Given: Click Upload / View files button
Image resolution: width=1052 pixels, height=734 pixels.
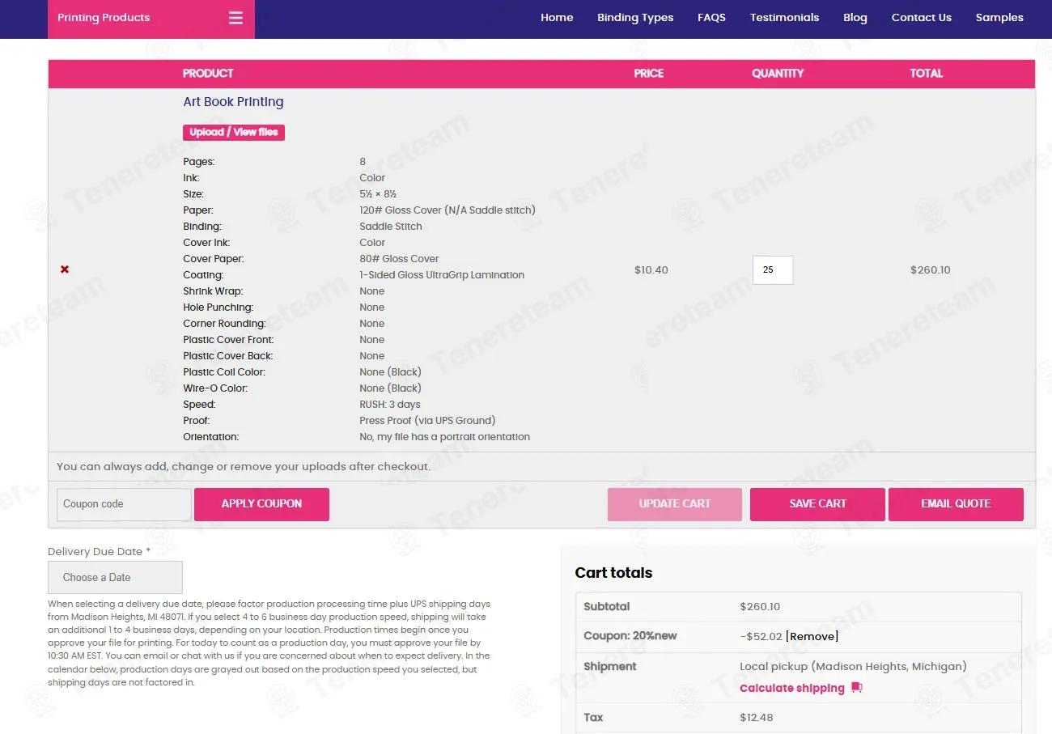Looking at the screenshot, I should tap(234, 132).
